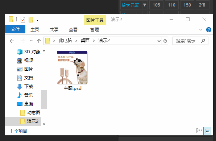The height and width of the screenshot is (141, 216).
Task: Select 音乐 in navigation pane
Action: (x=25, y=95)
